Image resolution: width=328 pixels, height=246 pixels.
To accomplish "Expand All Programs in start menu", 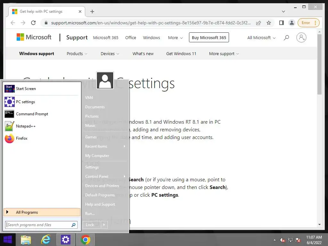I will pyautogui.click(x=42, y=212).
